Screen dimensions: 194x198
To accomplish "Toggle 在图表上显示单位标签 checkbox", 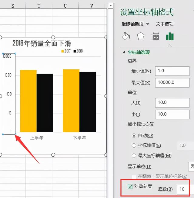I will (x=134, y=176).
